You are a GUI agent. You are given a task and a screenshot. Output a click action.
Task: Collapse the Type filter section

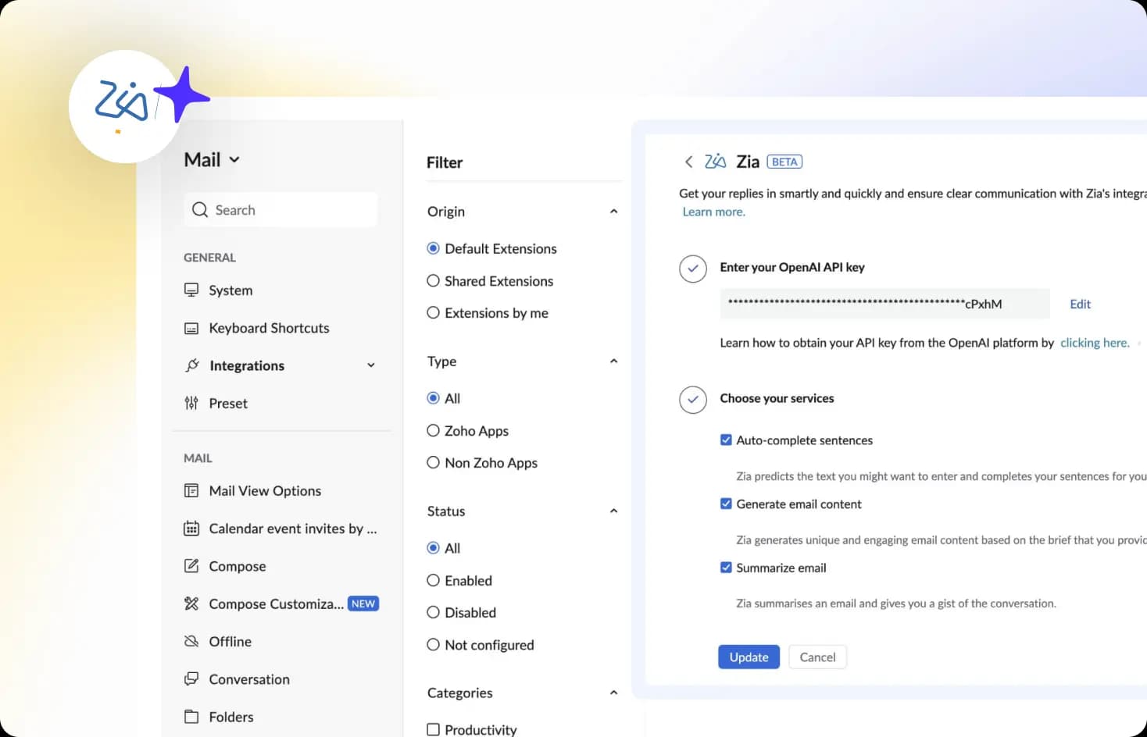tap(613, 361)
